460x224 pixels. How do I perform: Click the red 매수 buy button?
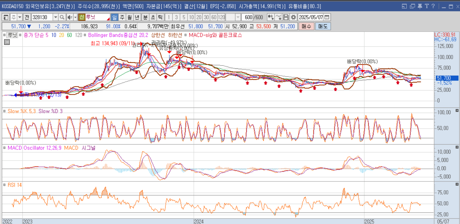tap(306, 27)
